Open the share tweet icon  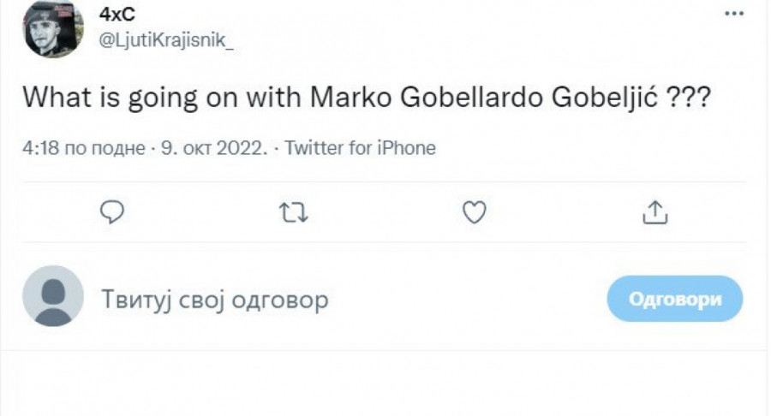pos(654,211)
